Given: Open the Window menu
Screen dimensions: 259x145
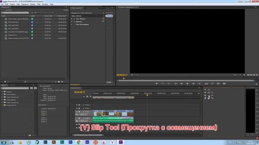Looking at the screenshot, I should [x=45, y=4].
